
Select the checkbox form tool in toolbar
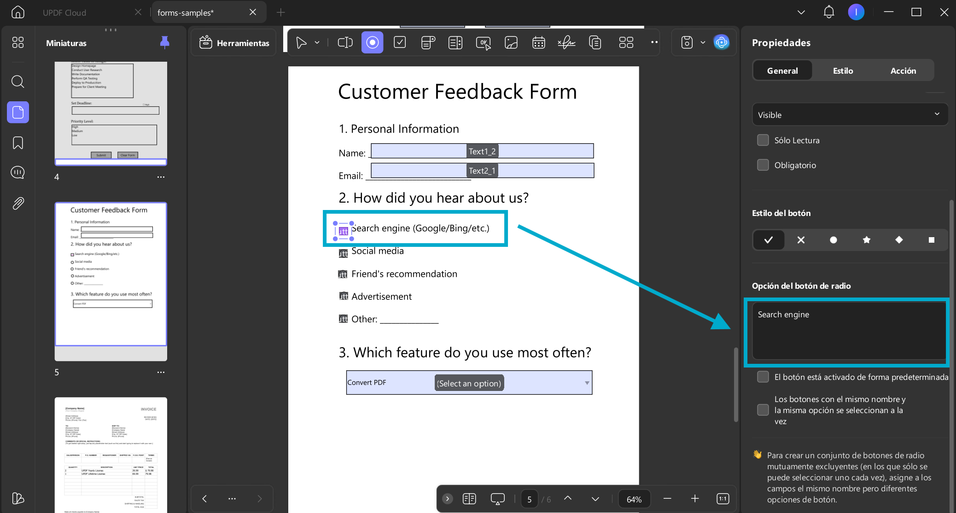click(x=400, y=43)
